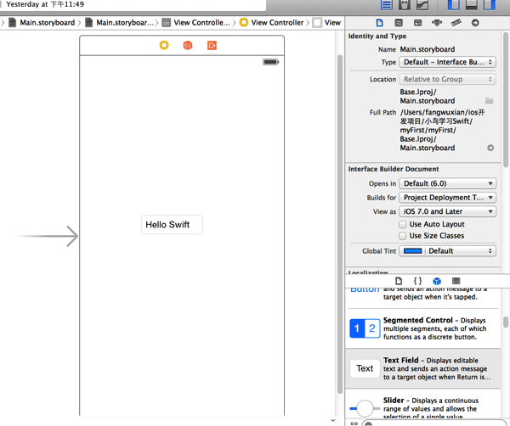Open the Connections inspector arrow icon

[x=475, y=23]
